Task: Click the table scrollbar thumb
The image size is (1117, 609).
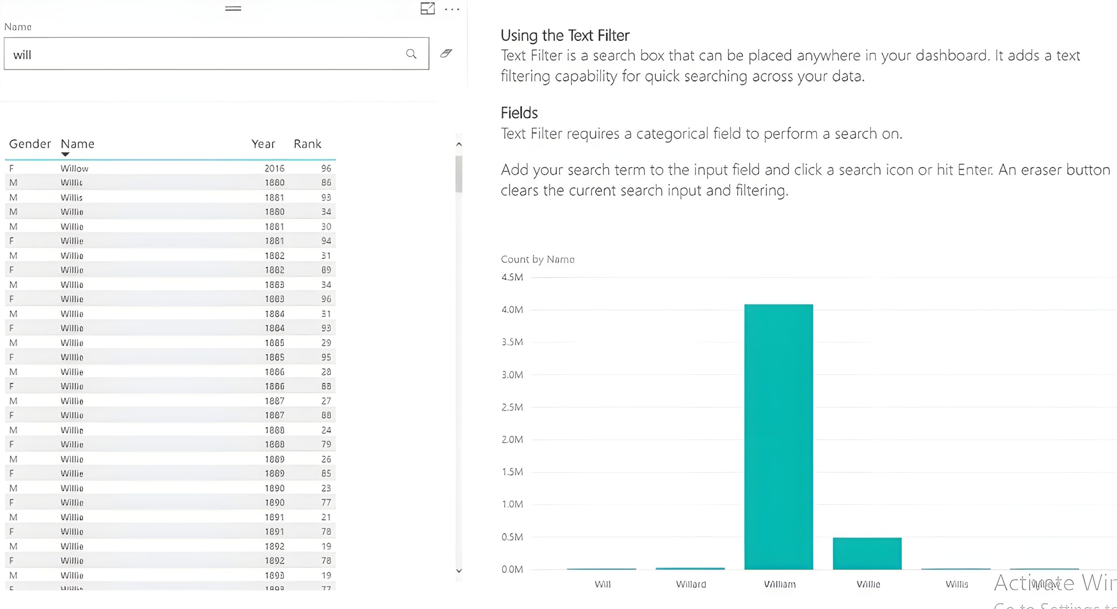Action: tap(459, 174)
